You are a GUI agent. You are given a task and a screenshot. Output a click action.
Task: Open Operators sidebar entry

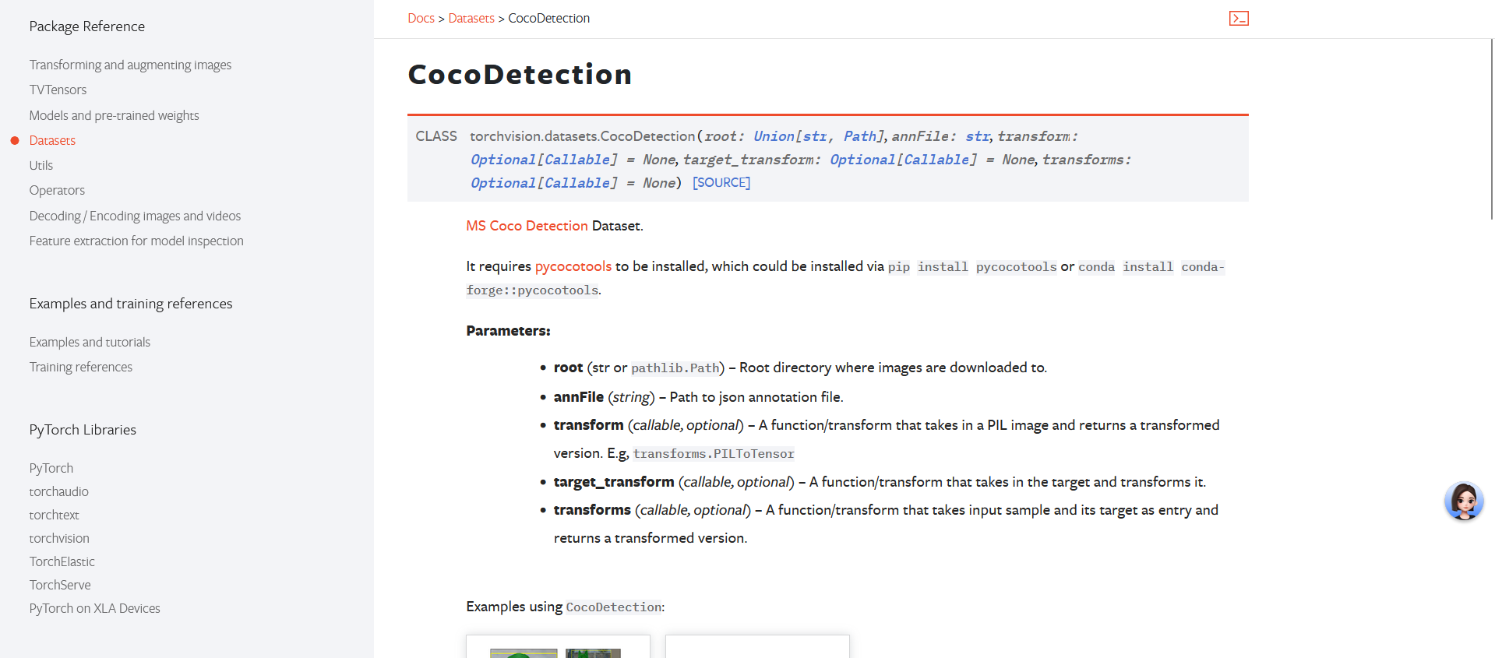57,190
